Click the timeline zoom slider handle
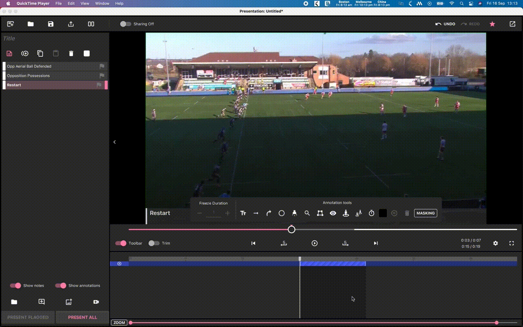Image resolution: width=523 pixels, height=327 pixels. pyautogui.click(x=496, y=323)
